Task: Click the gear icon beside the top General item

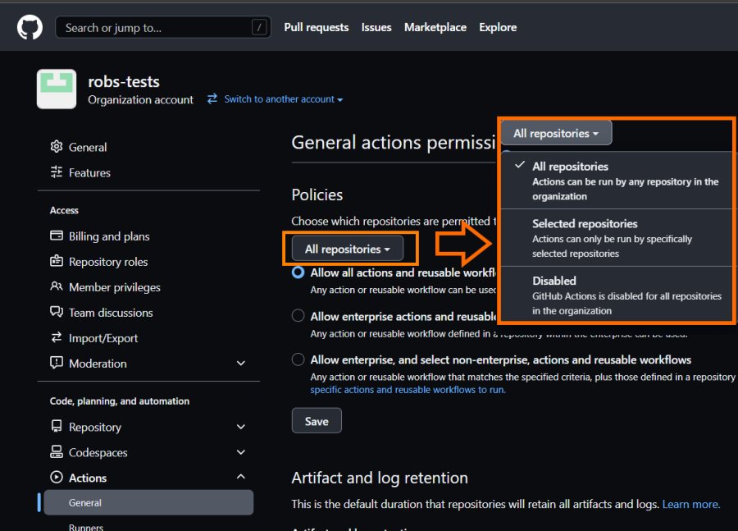Action: (x=57, y=147)
